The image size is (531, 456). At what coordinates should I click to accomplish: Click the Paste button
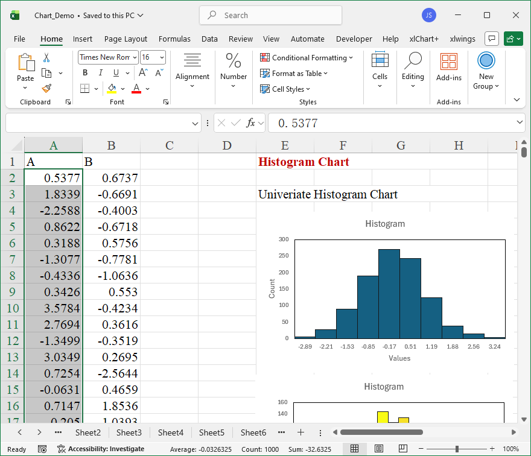pos(25,68)
